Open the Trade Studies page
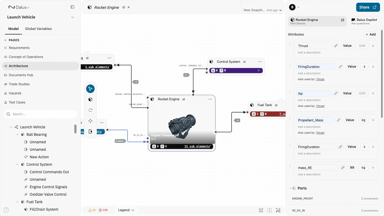The height and width of the screenshot is (216, 384). [41, 84]
